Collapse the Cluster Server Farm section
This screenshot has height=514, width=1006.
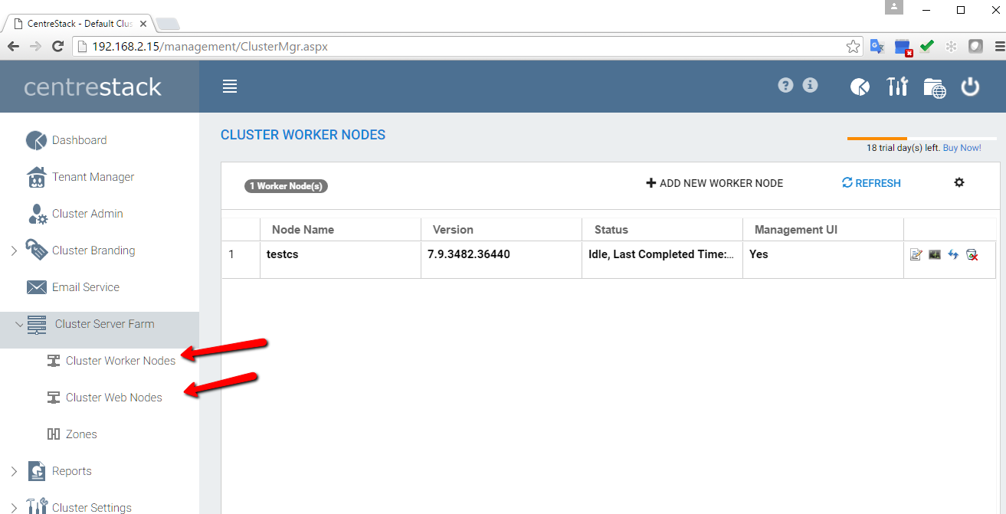pos(19,324)
